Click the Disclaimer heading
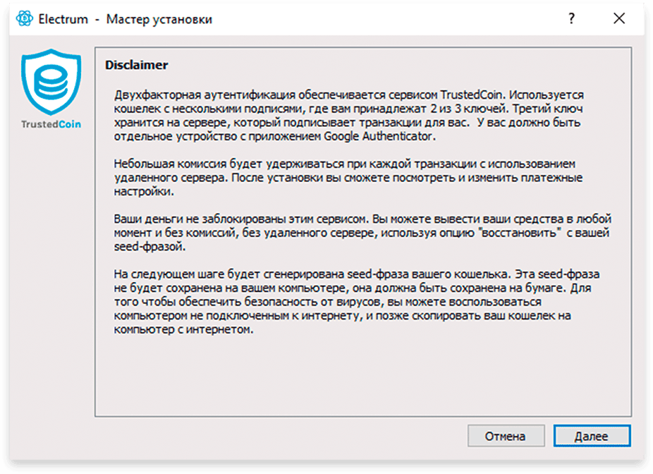653x474 pixels. [136, 65]
